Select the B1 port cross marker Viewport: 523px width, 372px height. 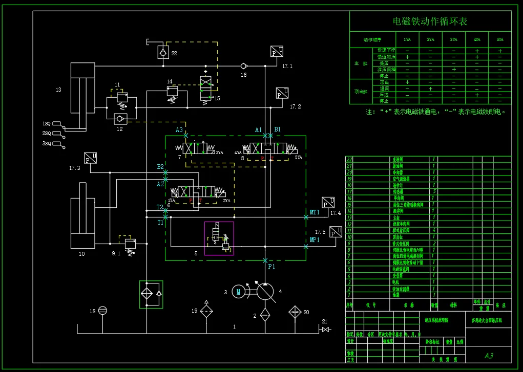[x=270, y=136]
